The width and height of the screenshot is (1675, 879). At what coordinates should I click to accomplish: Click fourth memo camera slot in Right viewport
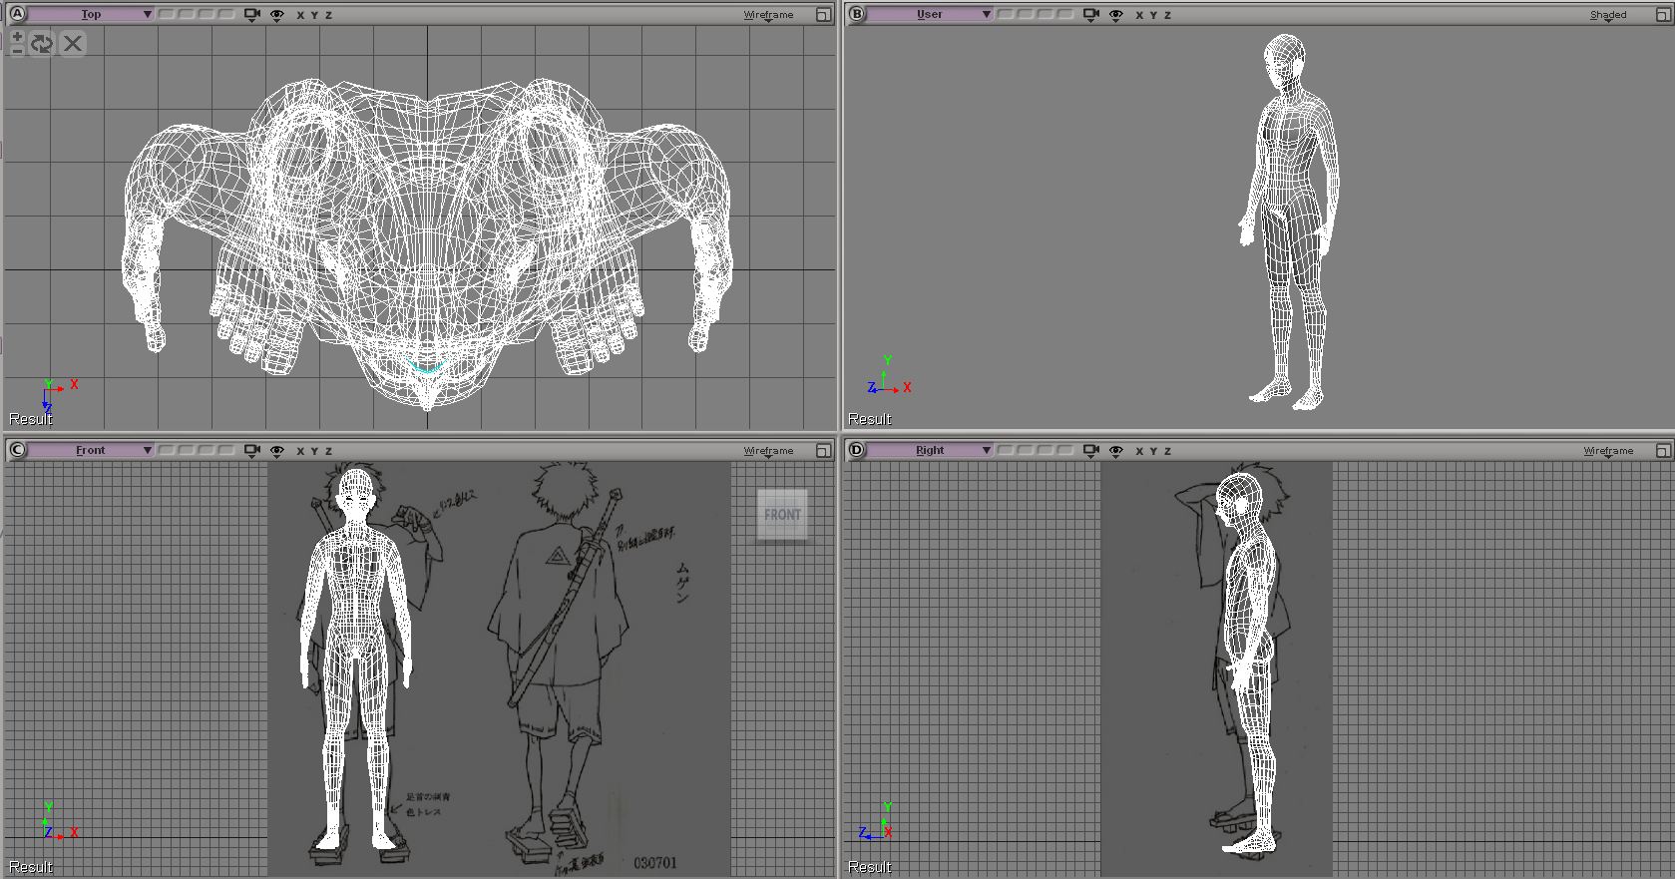coord(1064,450)
